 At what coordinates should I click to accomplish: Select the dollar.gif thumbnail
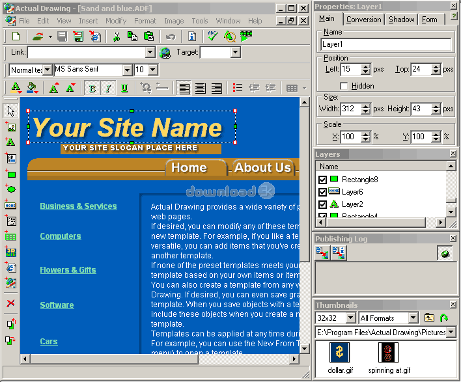point(339,353)
